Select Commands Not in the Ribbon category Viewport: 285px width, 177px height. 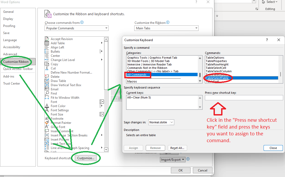(x=147, y=68)
